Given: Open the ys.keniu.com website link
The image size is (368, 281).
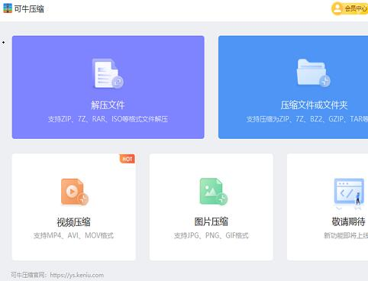Looking at the screenshot, I should pos(77,275).
